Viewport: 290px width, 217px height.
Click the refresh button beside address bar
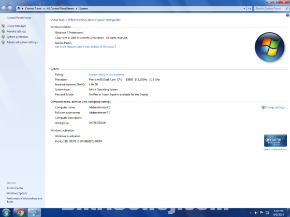(250, 8)
